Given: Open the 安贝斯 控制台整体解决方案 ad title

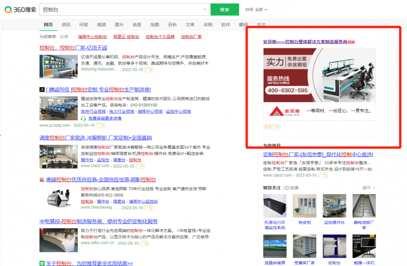Looking at the screenshot, I should 305,42.
